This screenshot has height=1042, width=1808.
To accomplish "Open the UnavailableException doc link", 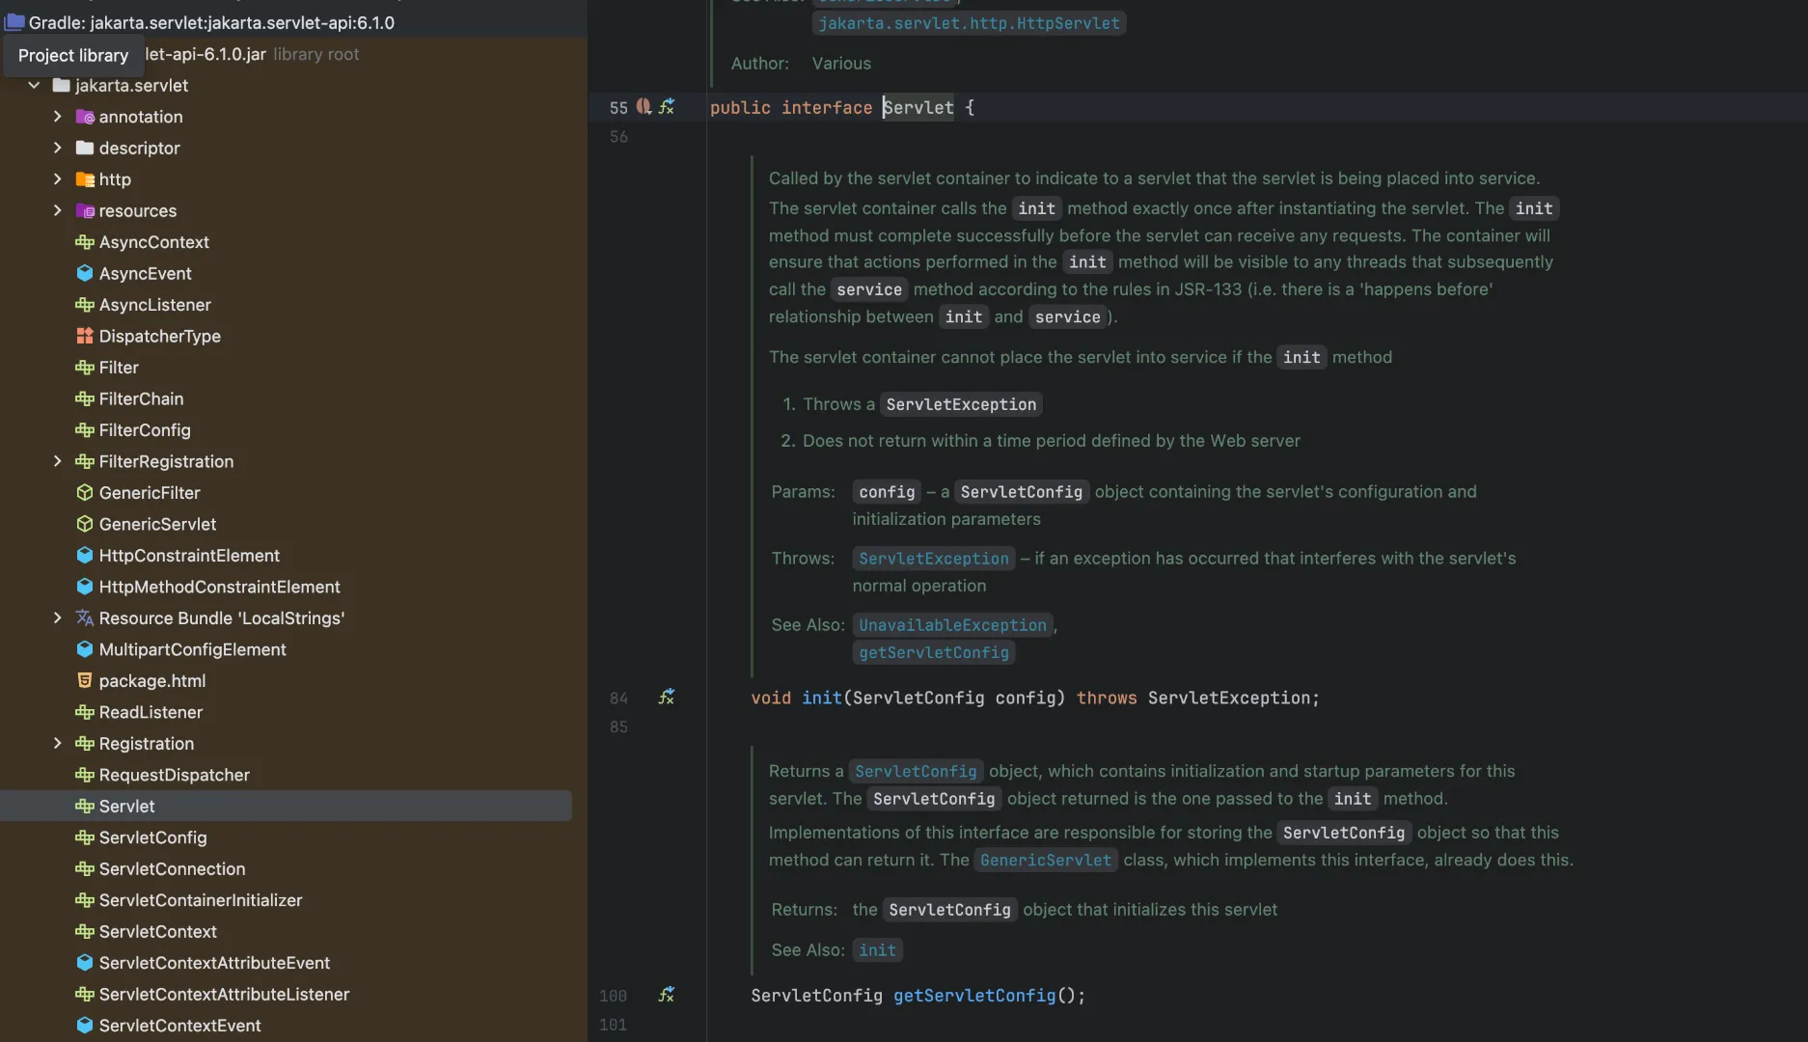I will coord(952,625).
